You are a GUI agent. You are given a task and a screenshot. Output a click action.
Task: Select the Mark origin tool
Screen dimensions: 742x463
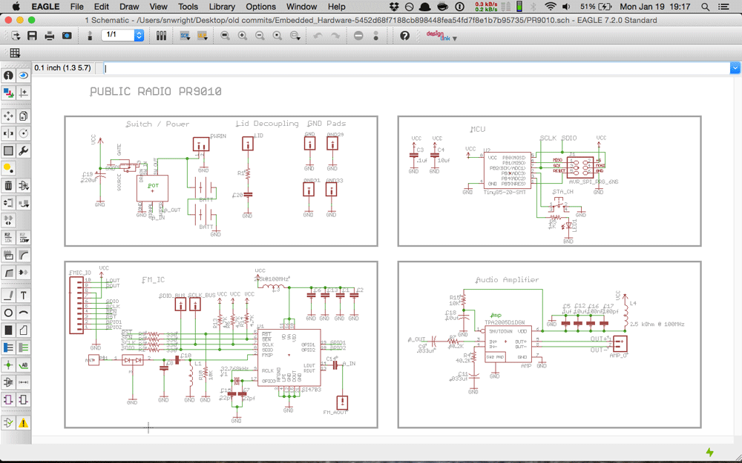point(23,93)
